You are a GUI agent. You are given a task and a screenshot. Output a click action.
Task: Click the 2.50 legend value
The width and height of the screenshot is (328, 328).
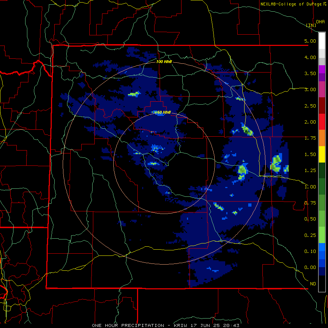(310, 106)
